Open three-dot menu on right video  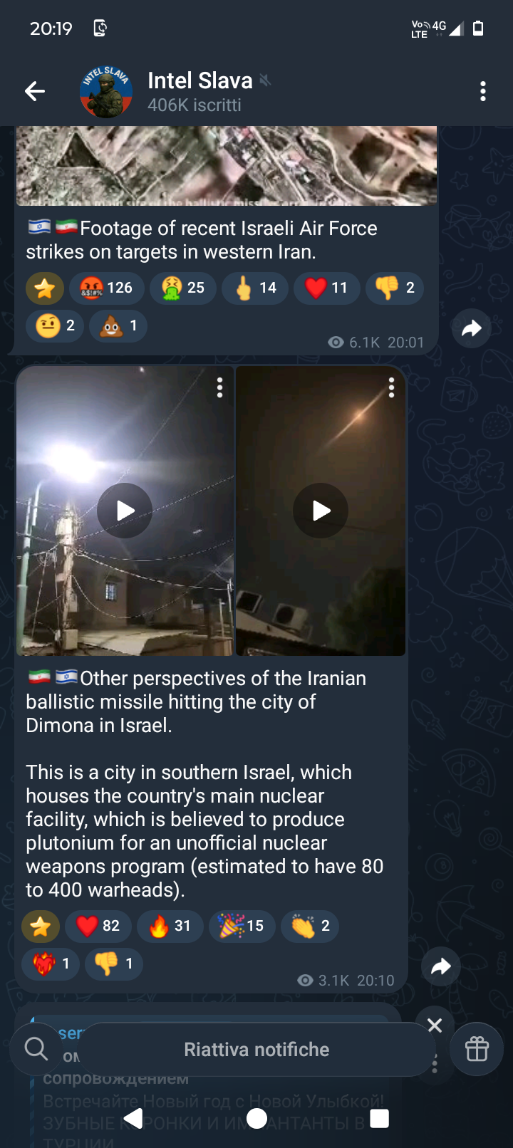pos(391,387)
